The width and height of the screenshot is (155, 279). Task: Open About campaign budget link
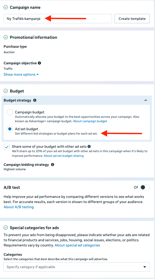point(90,121)
